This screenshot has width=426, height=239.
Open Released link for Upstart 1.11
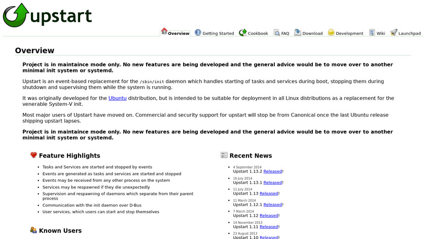(269, 227)
